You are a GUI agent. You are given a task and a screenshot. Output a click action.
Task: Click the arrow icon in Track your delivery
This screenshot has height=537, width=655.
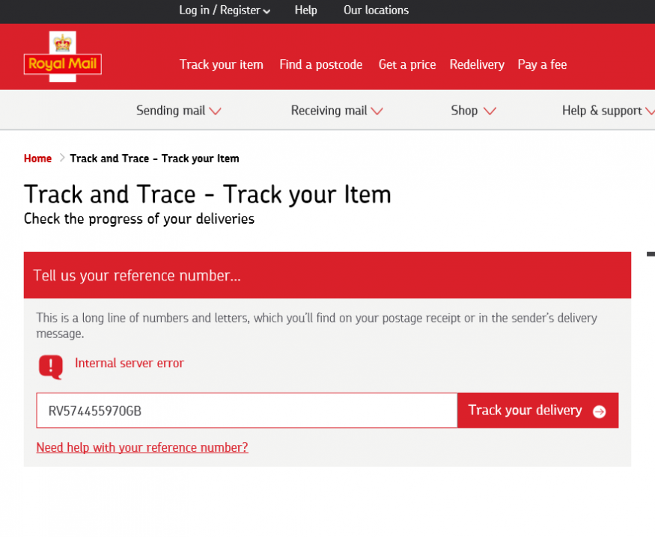(x=599, y=411)
